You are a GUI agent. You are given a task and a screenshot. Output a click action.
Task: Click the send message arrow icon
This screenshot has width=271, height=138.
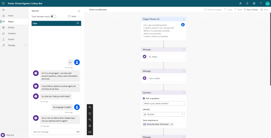pos(78,132)
